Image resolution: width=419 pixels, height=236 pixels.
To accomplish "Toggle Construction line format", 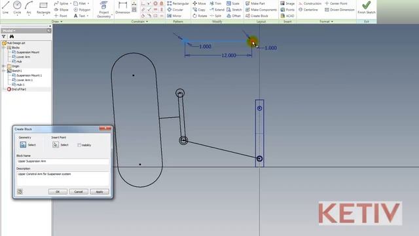I will (310, 3).
